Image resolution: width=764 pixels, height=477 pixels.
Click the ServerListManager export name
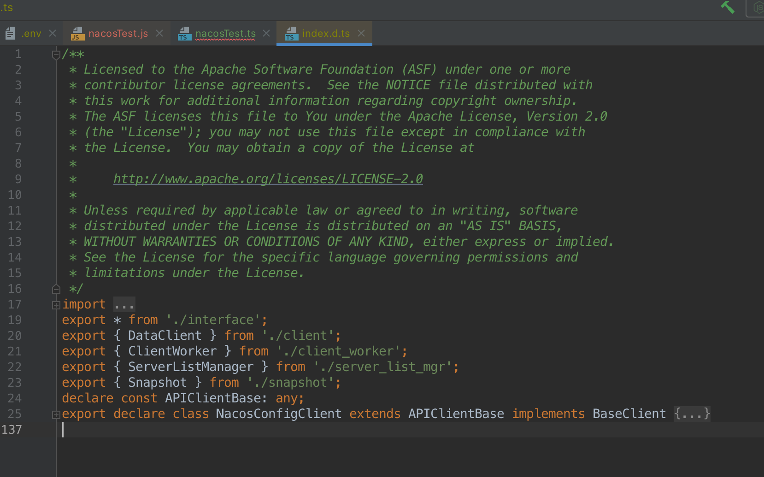[191, 367]
